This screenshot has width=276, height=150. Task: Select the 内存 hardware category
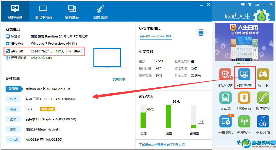(13, 99)
